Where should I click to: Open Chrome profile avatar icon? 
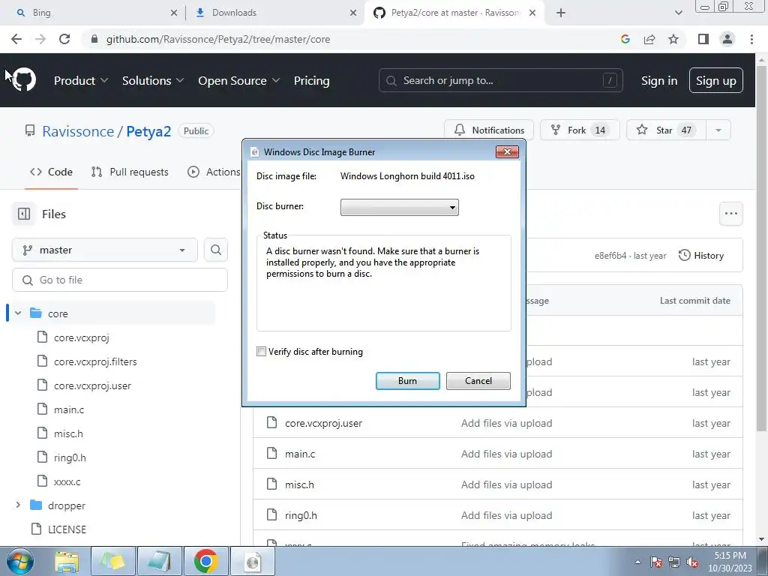pyautogui.click(x=727, y=39)
